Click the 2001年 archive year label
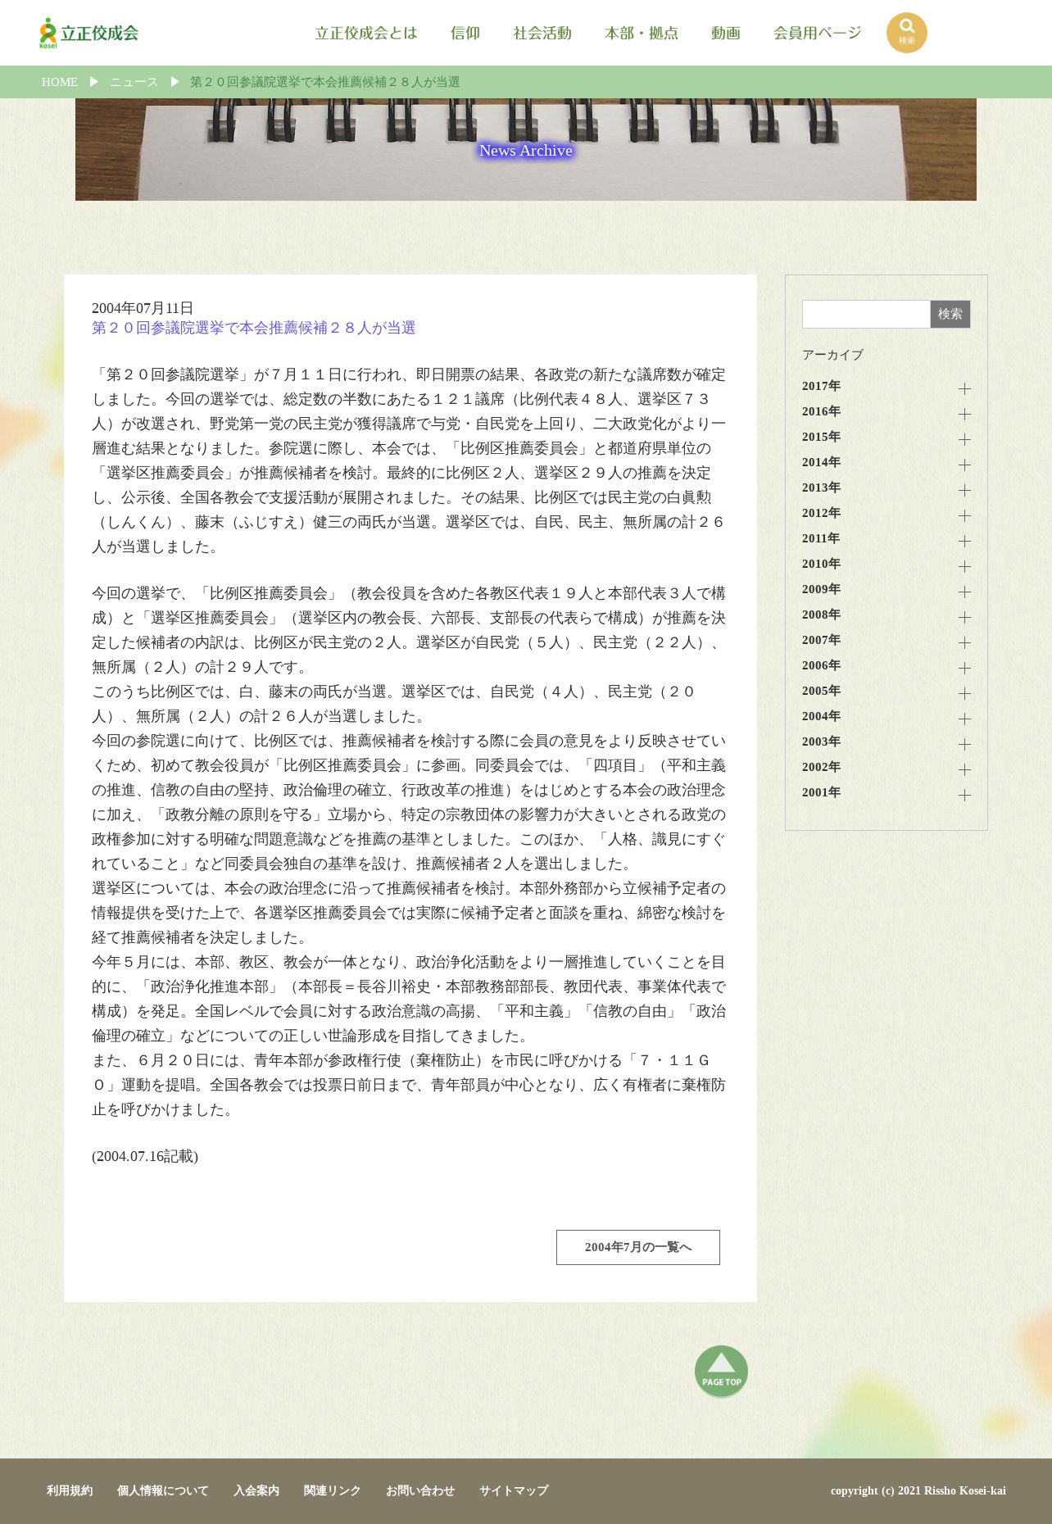Image resolution: width=1052 pixels, height=1524 pixels. point(821,792)
